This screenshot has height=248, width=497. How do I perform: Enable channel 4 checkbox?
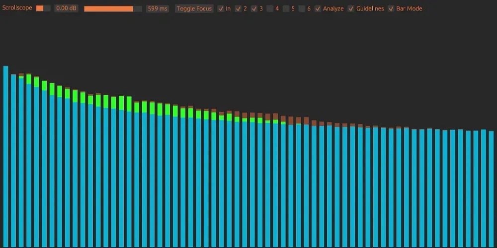click(x=270, y=8)
